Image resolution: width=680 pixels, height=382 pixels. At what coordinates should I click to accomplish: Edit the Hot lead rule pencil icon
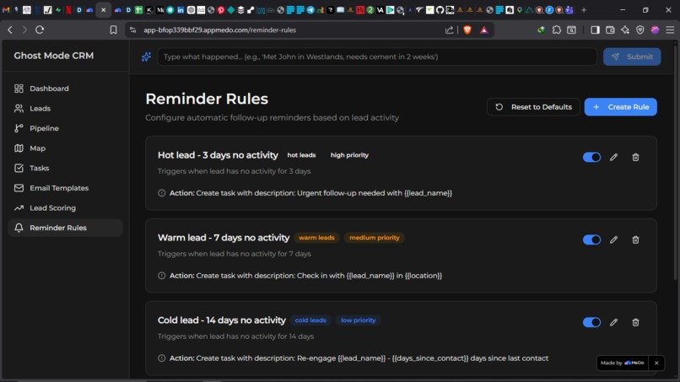tap(613, 158)
